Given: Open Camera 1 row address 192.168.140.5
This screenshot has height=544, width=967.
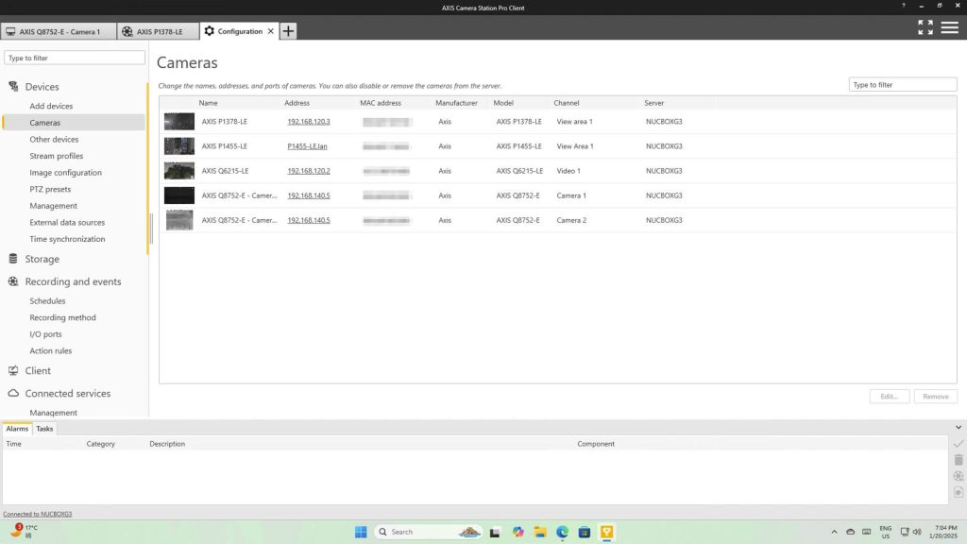Looking at the screenshot, I should point(309,195).
